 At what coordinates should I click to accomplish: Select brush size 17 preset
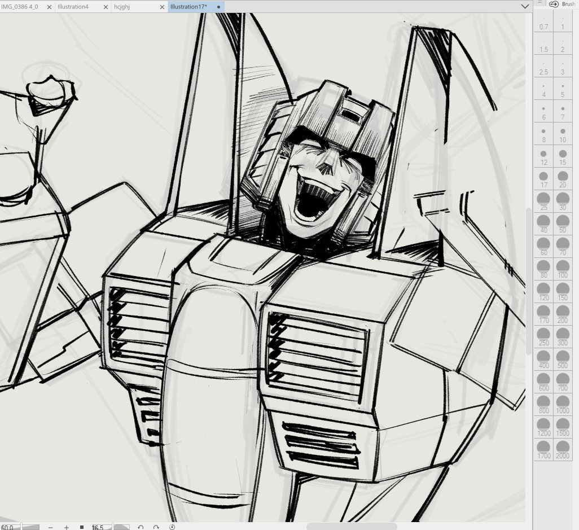543,179
